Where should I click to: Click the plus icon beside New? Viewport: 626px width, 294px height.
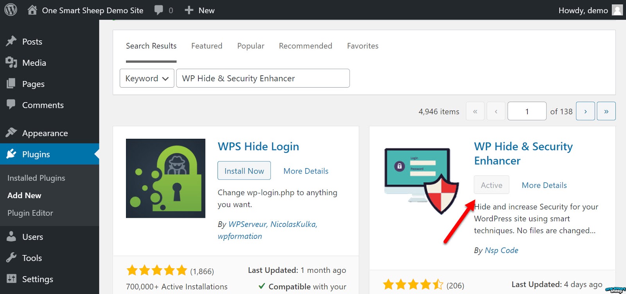click(x=189, y=10)
